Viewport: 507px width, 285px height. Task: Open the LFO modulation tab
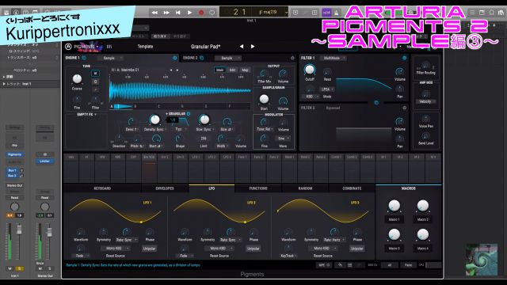click(x=212, y=188)
